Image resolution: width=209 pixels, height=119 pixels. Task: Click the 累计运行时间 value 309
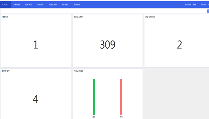108,45
